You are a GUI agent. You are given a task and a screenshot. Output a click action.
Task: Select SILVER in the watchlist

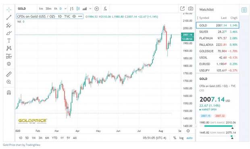tap(217, 32)
